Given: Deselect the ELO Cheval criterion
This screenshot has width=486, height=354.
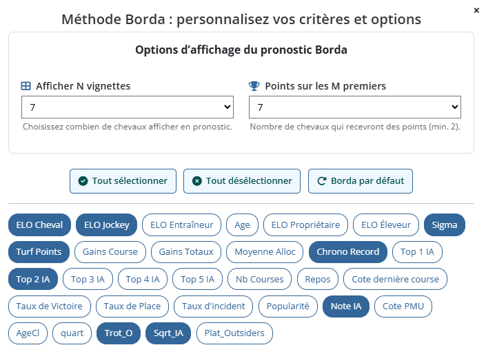Looking at the screenshot, I should pyautogui.click(x=39, y=225).
